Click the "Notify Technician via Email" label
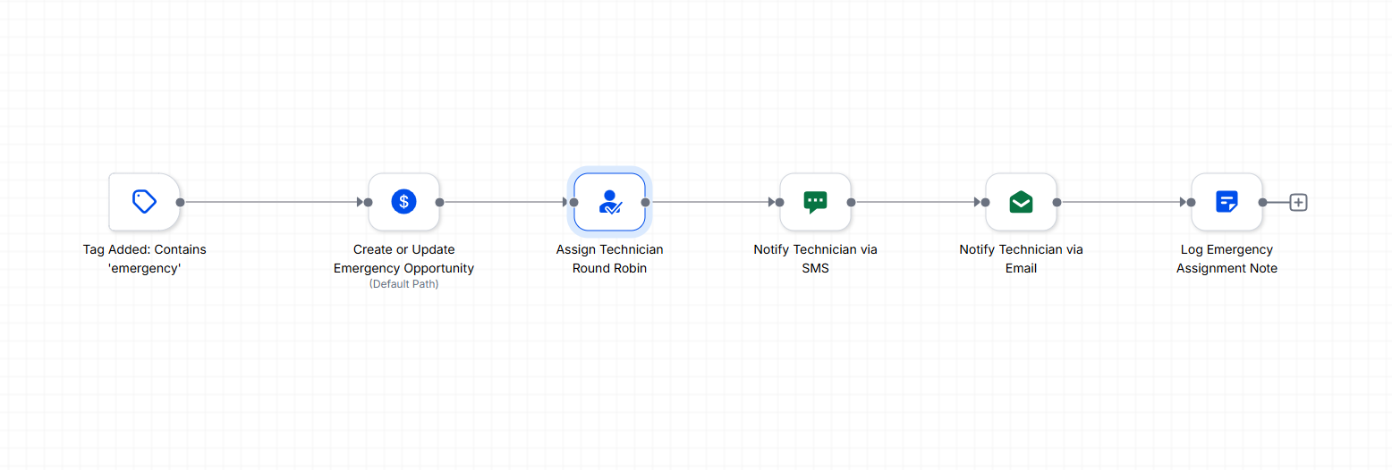Viewport: 1392px width, 470px height. click(x=1021, y=258)
